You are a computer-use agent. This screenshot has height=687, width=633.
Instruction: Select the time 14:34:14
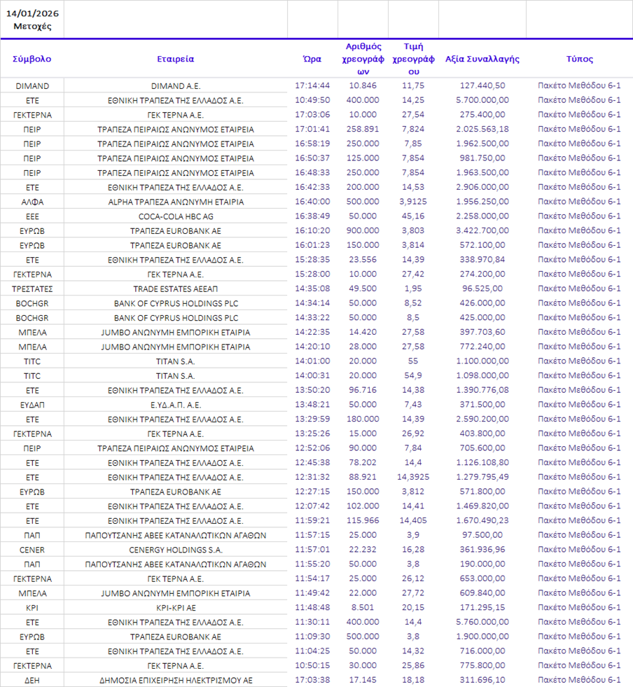(x=312, y=303)
